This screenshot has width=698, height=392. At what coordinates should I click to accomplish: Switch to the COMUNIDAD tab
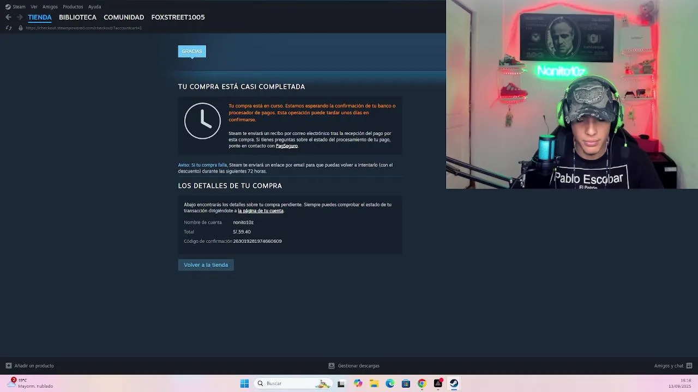(x=124, y=17)
